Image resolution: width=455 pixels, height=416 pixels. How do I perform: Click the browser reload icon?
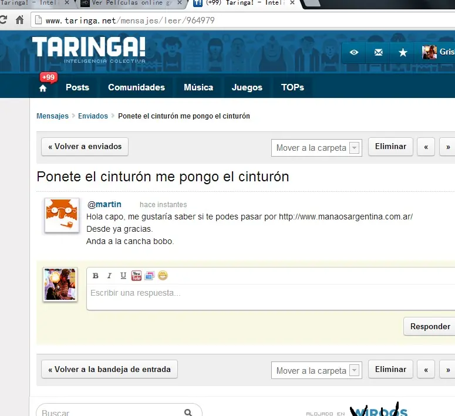tap(3, 20)
